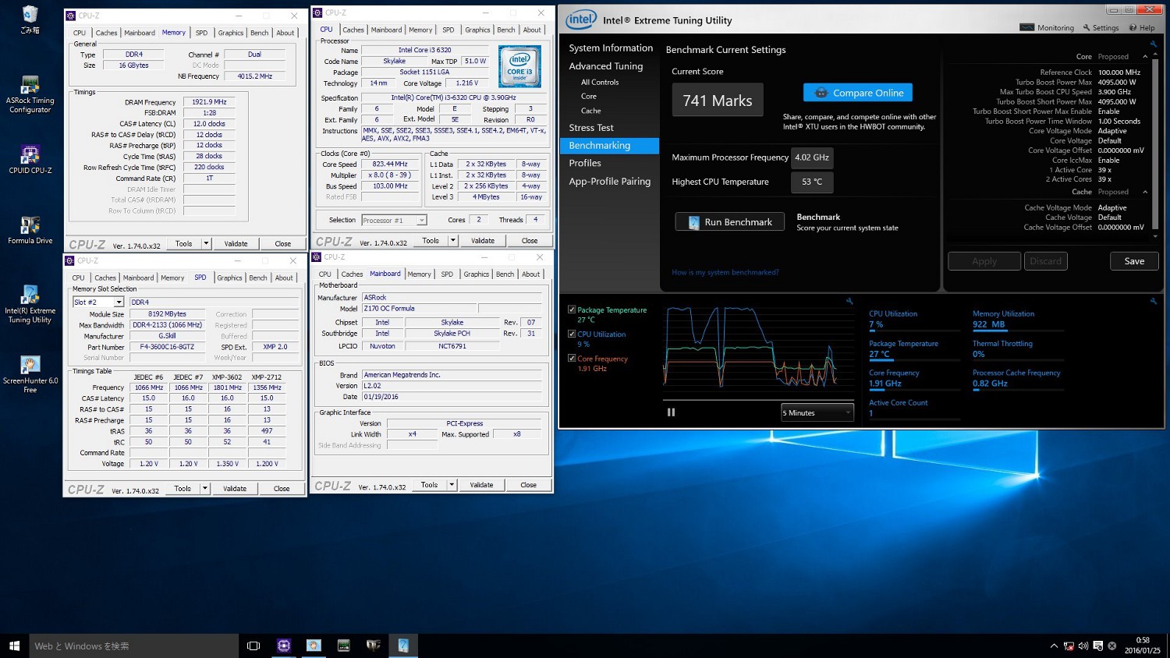The image size is (1170, 658).
Task: Click Save in the XTU proposed settings panel
Action: click(x=1134, y=261)
